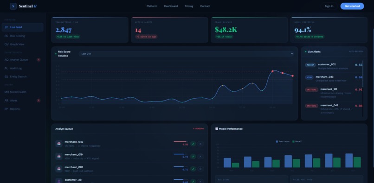Image resolution: width=374 pixels, height=183 pixels.
Task: Click the merchant_042 store icon in queue
Action: coord(58,144)
